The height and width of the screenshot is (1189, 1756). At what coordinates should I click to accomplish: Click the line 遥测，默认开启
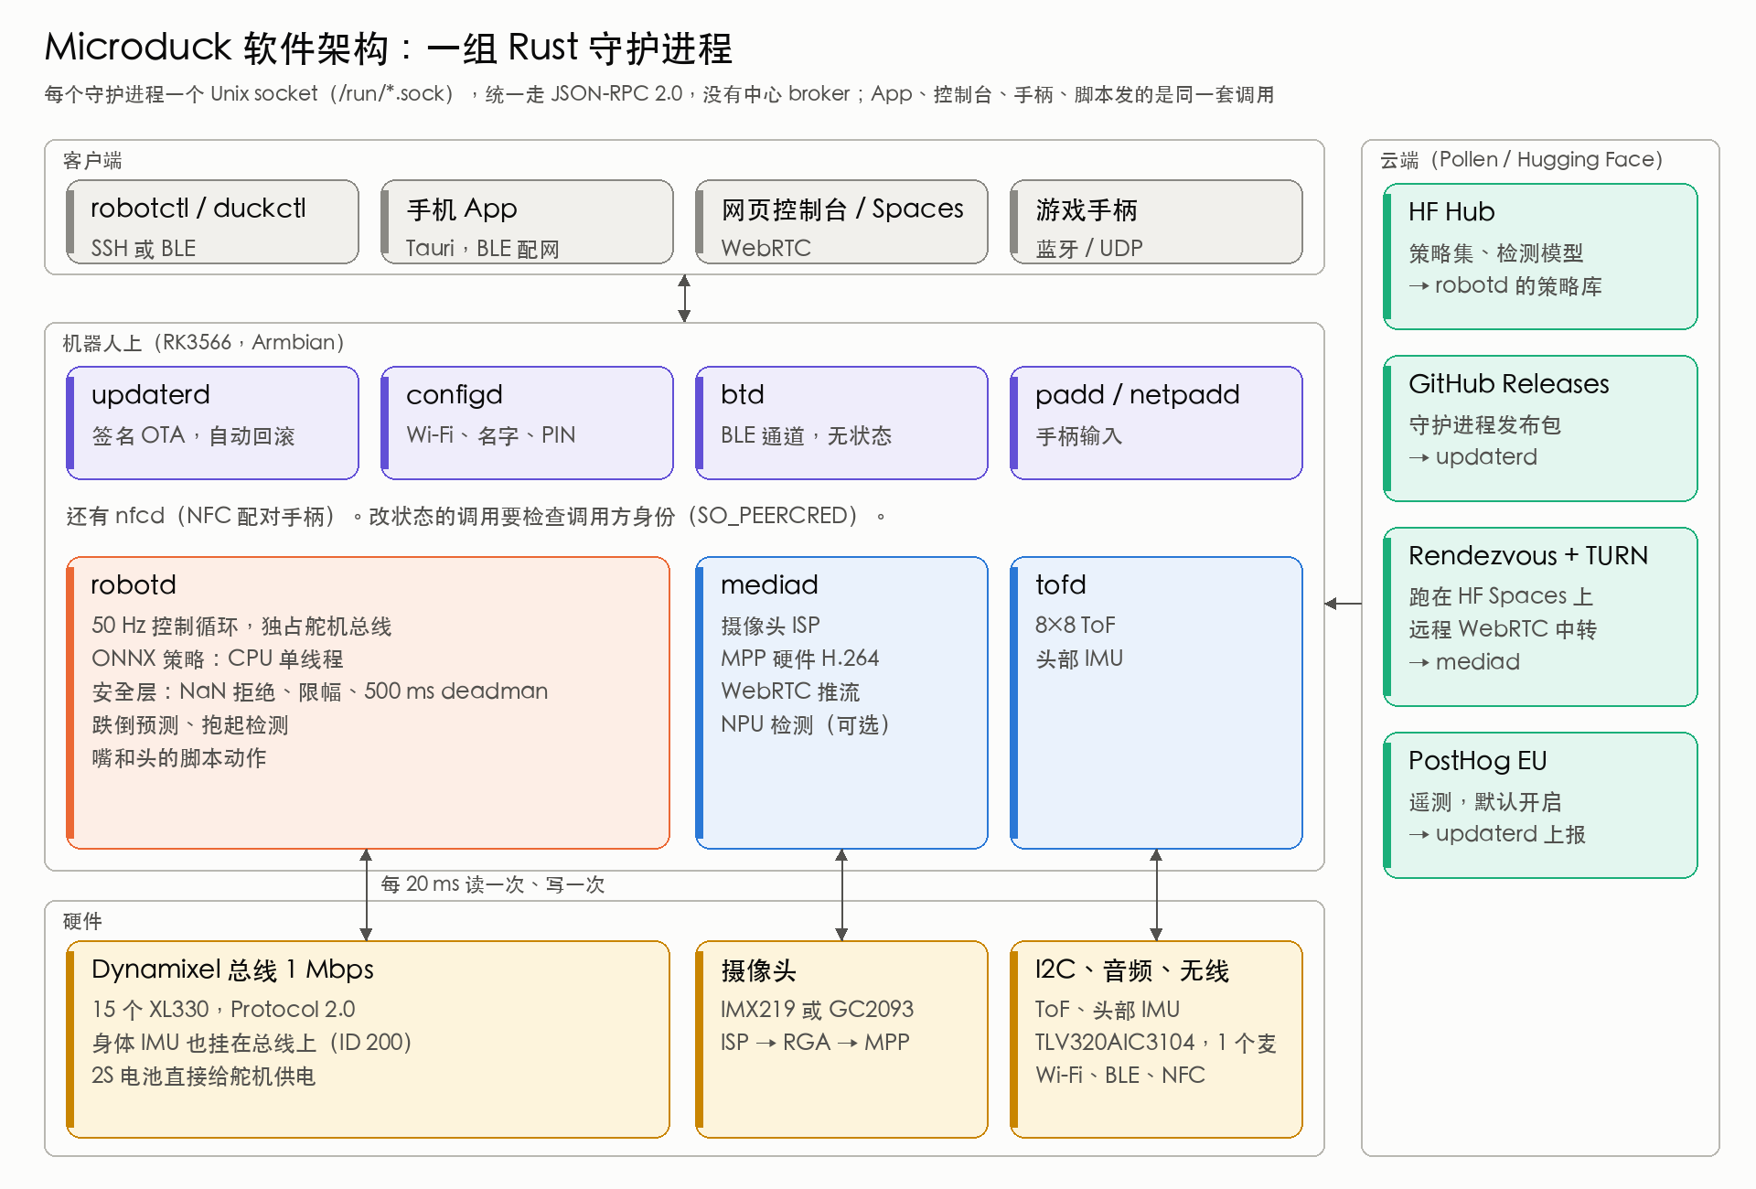click(x=1485, y=802)
